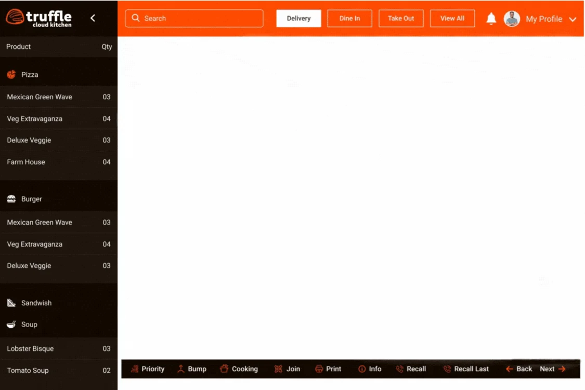Collapse the sidebar with left chevron
Image resolution: width=585 pixels, height=390 pixels.
pyautogui.click(x=93, y=18)
